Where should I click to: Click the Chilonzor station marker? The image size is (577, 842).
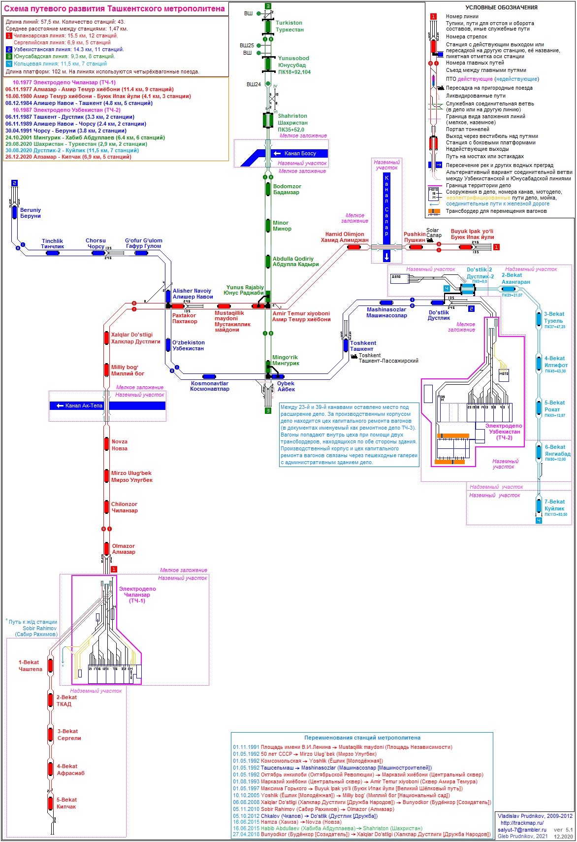click(106, 506)
